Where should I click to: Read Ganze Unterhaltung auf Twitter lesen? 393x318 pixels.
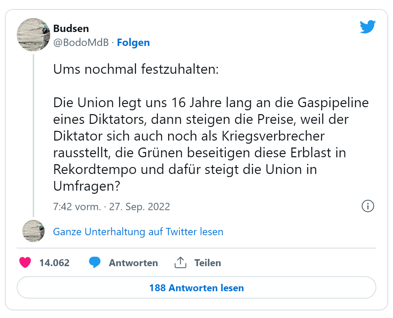point(138,232)
